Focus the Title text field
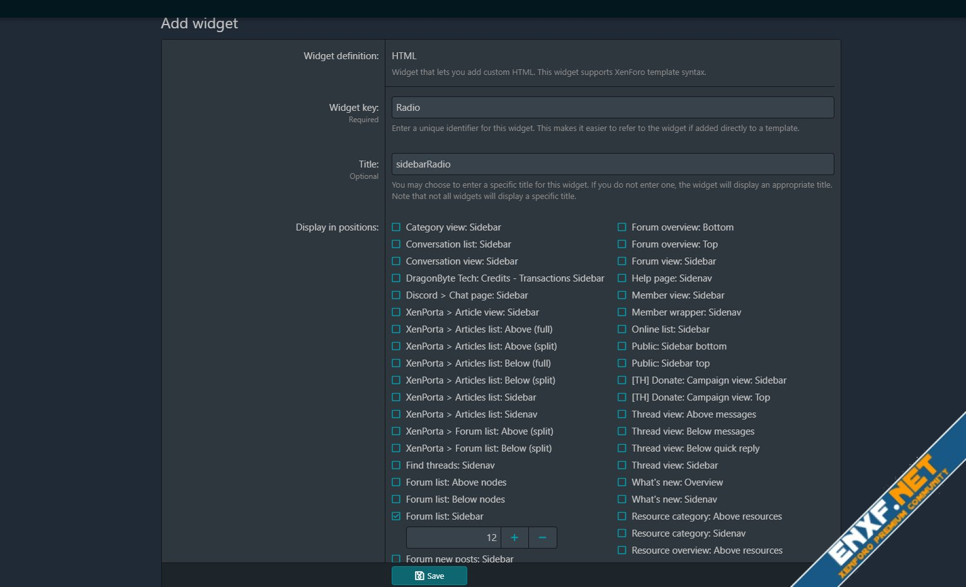966x587 pixels. point(612,164)
